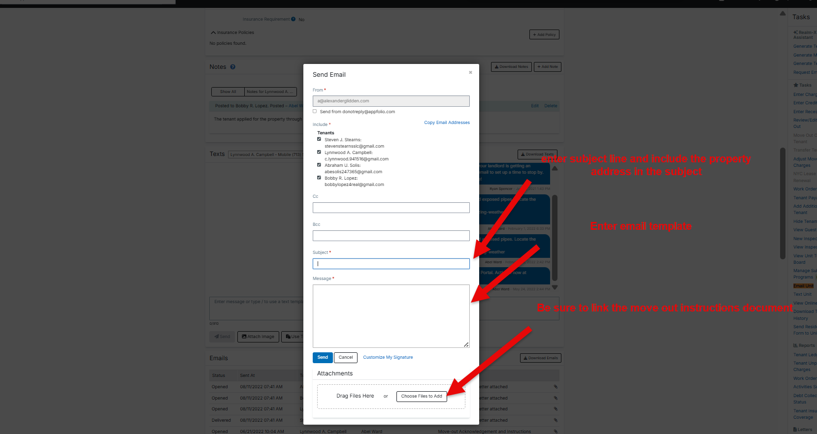817x434 pixels.
Task: Open Customize My Signature link
Action: [x=388, y=357]
